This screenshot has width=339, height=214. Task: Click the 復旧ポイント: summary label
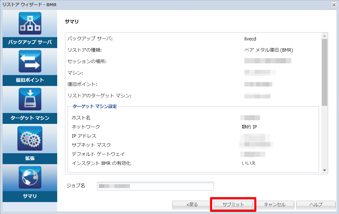[x=82, y=85]
